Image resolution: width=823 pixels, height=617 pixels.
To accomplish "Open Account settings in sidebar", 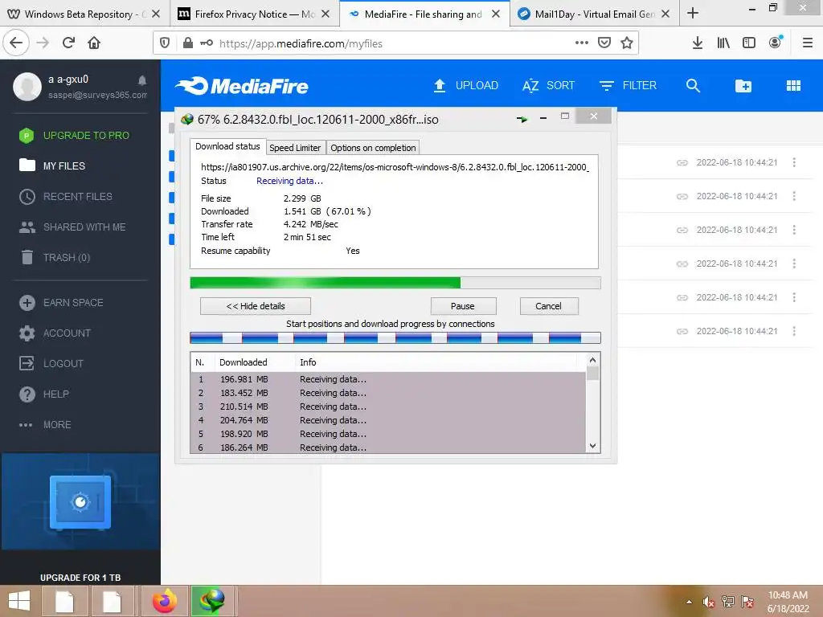I will coord(67,333).
